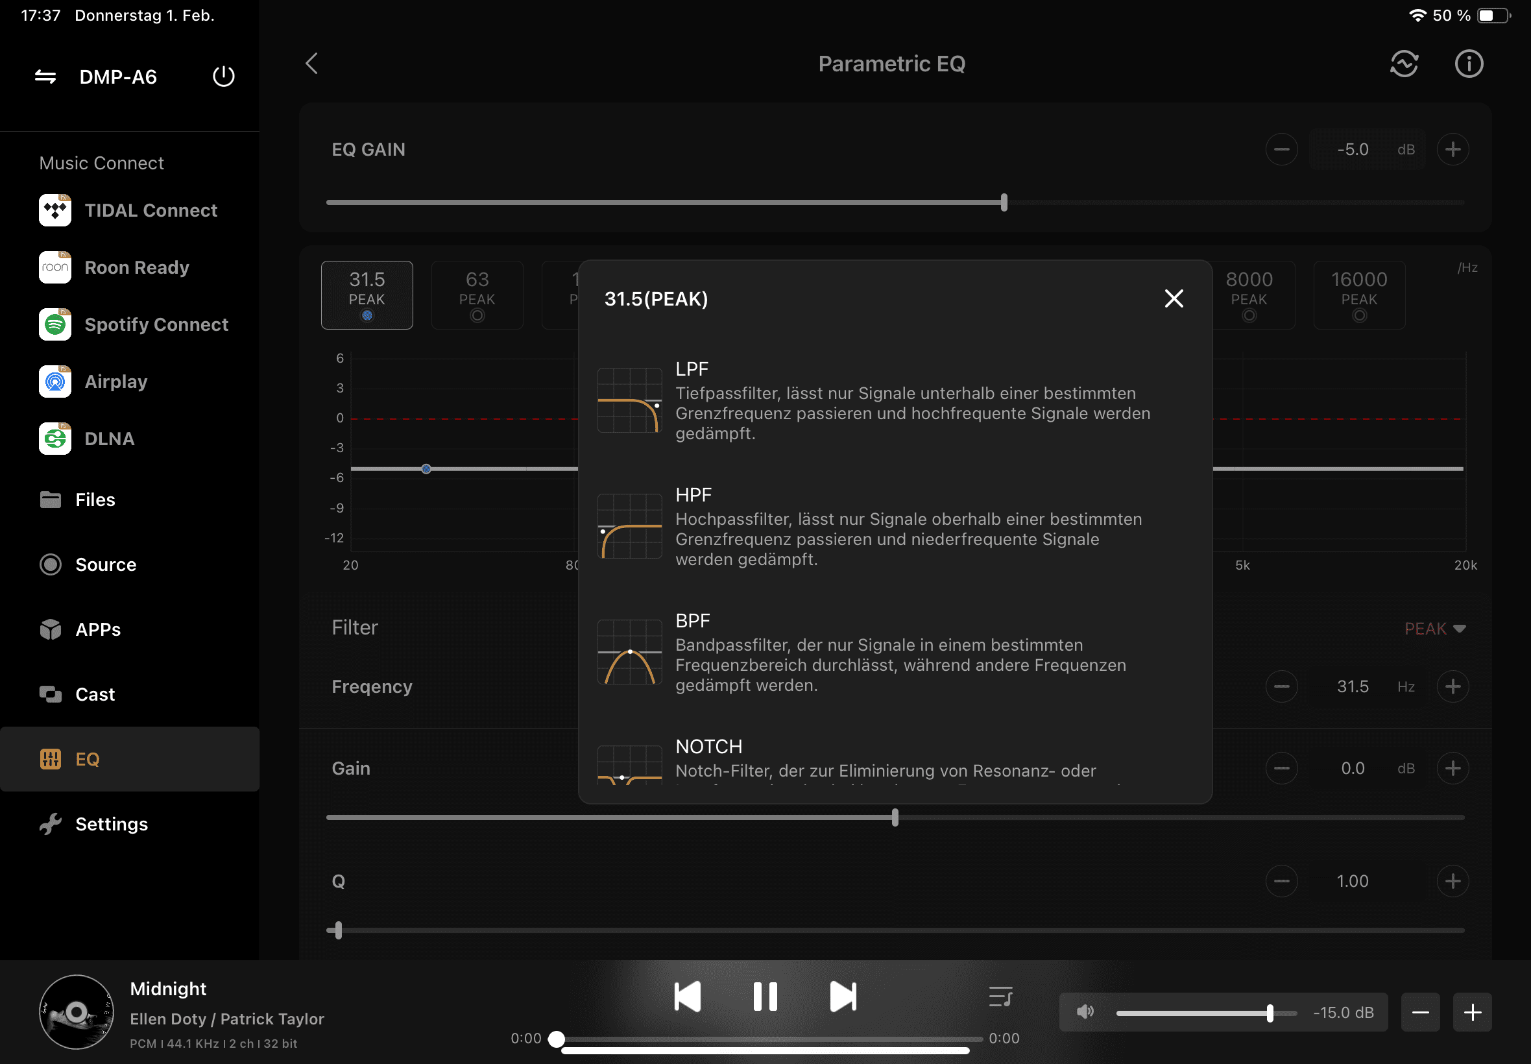Select the 16000 PEAK band tab

coord(1359,295)
